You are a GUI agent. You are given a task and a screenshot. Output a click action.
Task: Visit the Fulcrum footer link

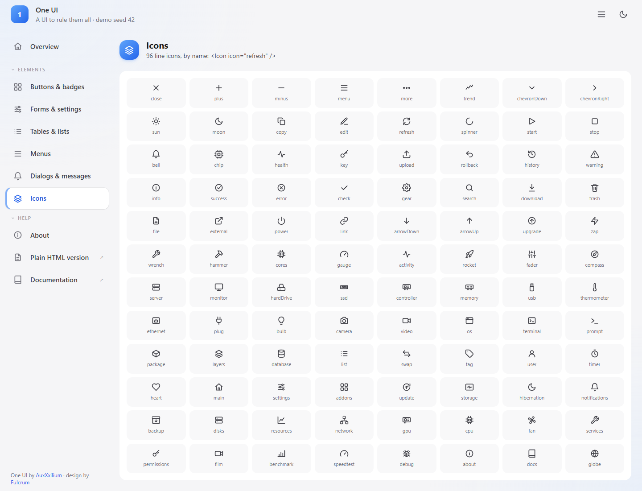(20, 483)
